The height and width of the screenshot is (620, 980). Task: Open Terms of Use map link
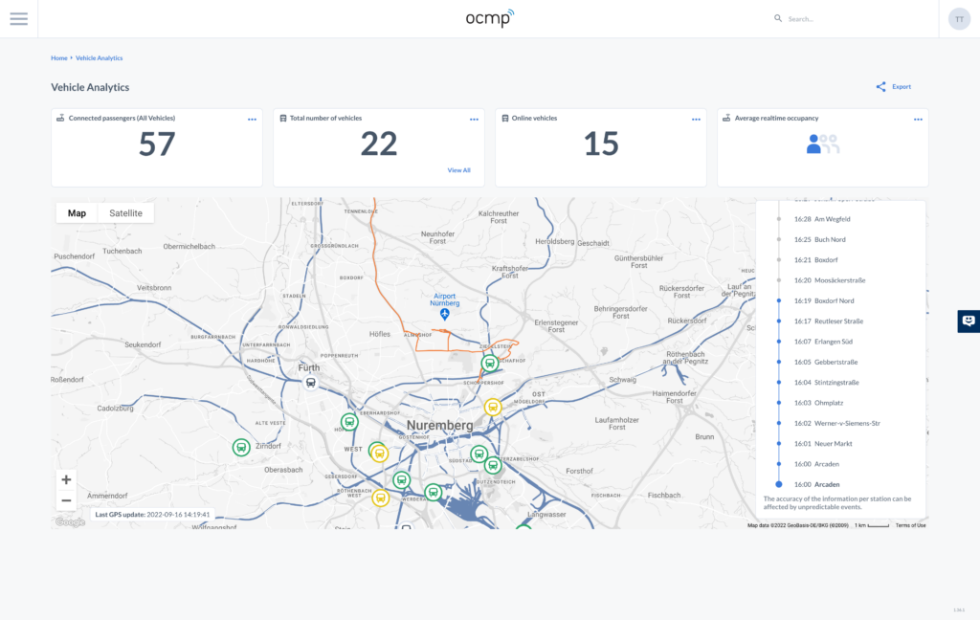coord(911,525)
